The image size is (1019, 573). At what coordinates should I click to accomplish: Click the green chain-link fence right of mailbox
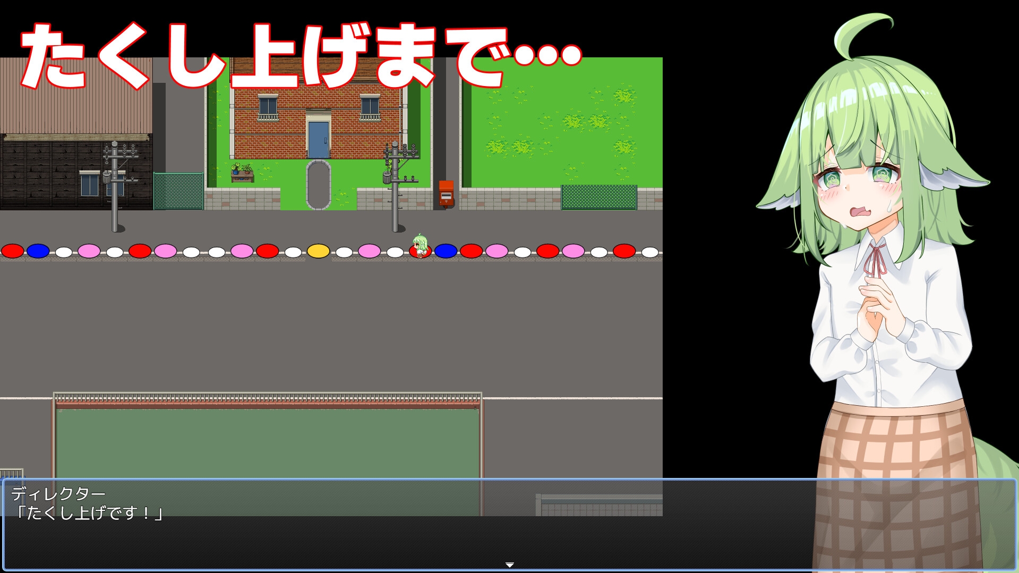pos(598,197)
